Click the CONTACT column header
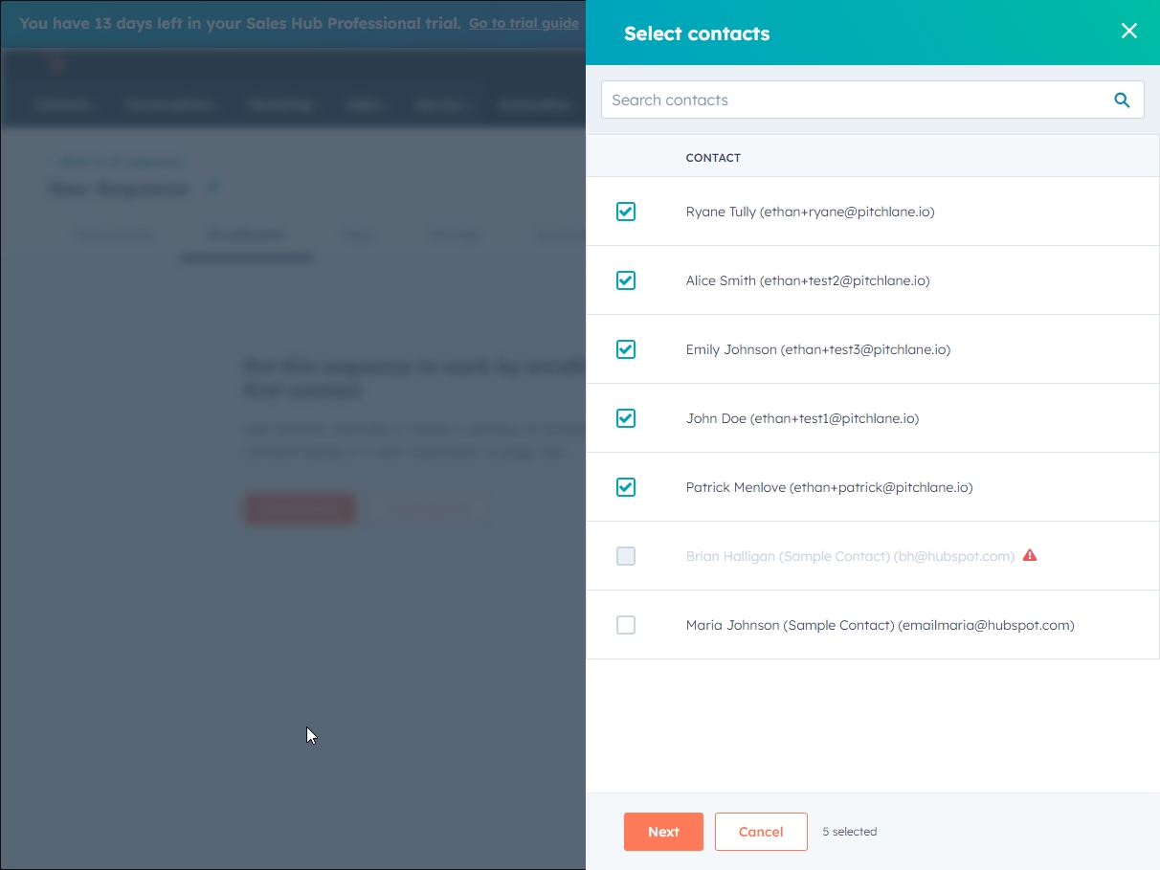The image size is (1160, 870). coord(713,158)
